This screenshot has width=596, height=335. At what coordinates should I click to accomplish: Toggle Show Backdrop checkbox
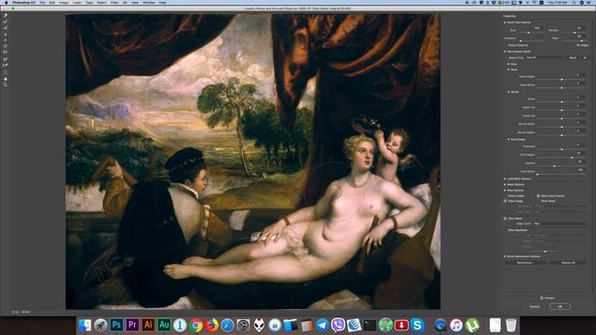pos(505,230)
